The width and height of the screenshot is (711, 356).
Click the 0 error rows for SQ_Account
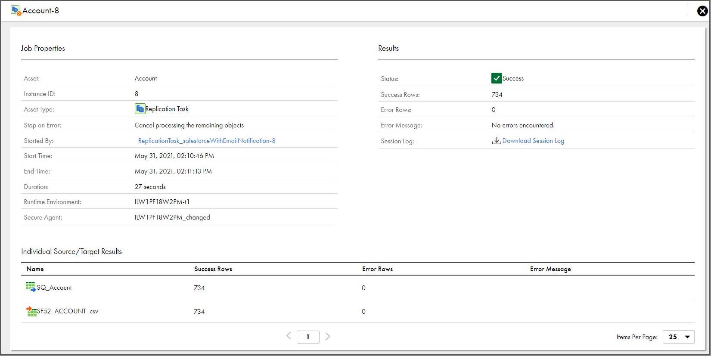(364, 288)
